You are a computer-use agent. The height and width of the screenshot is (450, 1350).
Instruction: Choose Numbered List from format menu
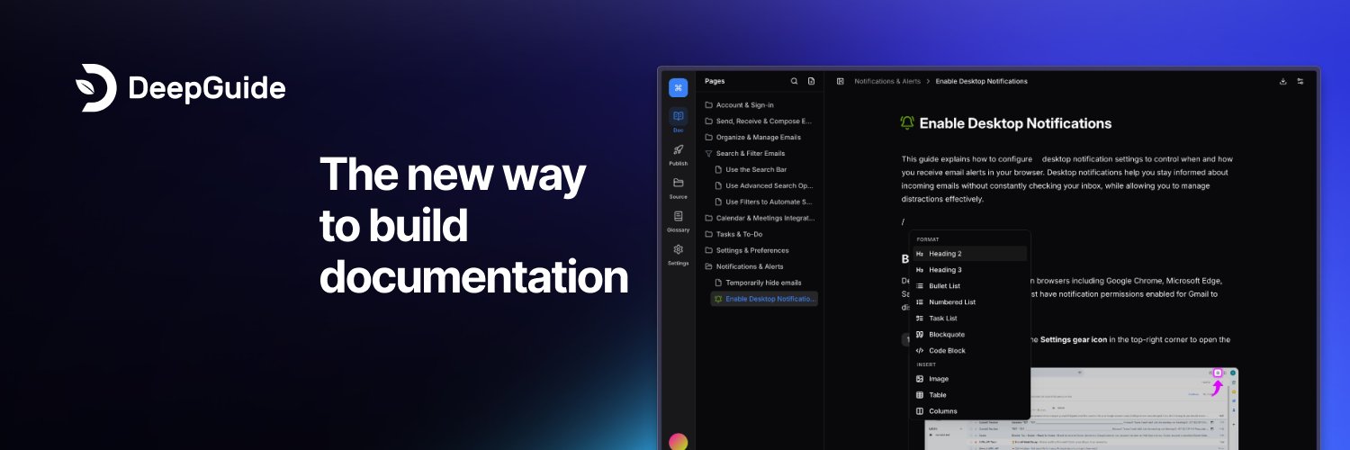coord(969,302)
